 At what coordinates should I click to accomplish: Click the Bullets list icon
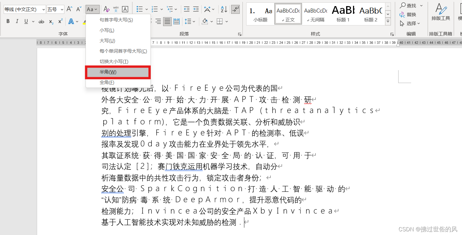coord(139,9)
